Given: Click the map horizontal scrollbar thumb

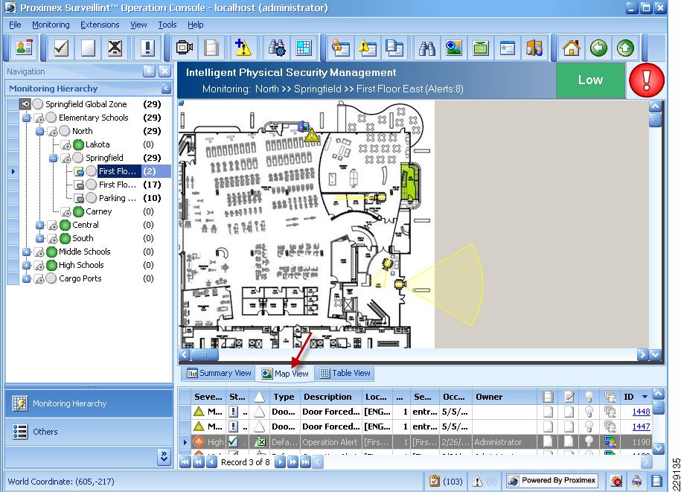Looking at the screenshot, I should point(205,354).
